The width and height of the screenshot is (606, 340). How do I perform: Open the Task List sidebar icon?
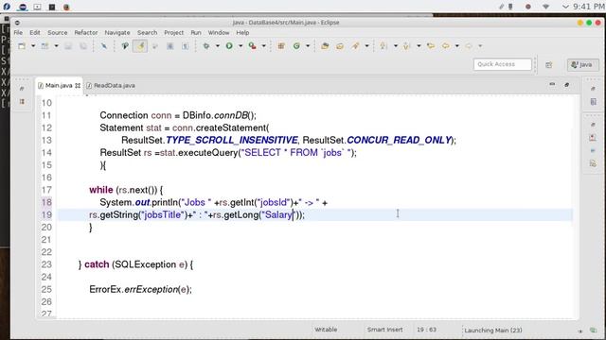pos(593,102)
